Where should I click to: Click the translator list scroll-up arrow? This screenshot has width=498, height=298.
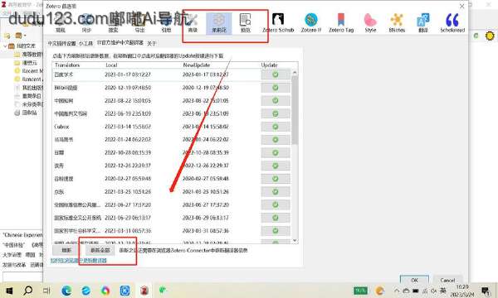pos(295,73)
